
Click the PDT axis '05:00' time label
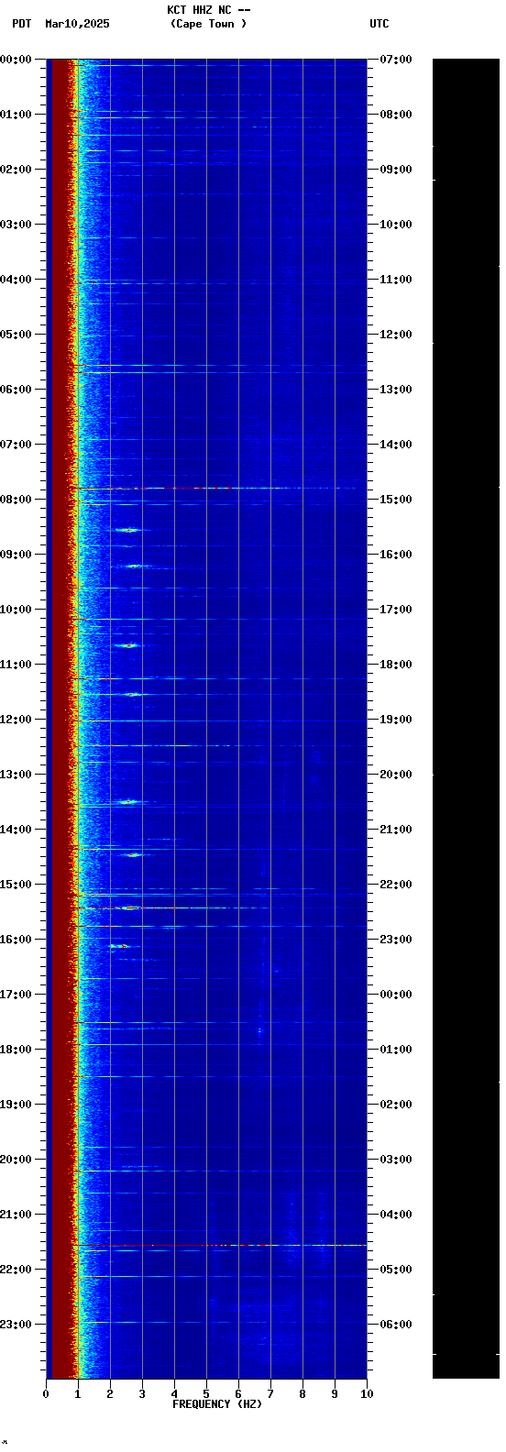pos(16,335)
